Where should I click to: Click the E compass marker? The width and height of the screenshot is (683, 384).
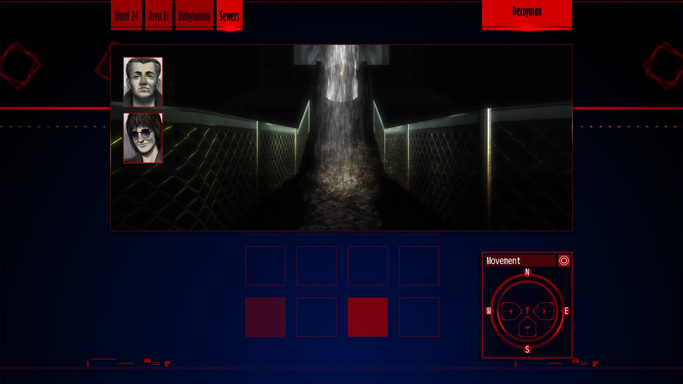pos(566,311)
